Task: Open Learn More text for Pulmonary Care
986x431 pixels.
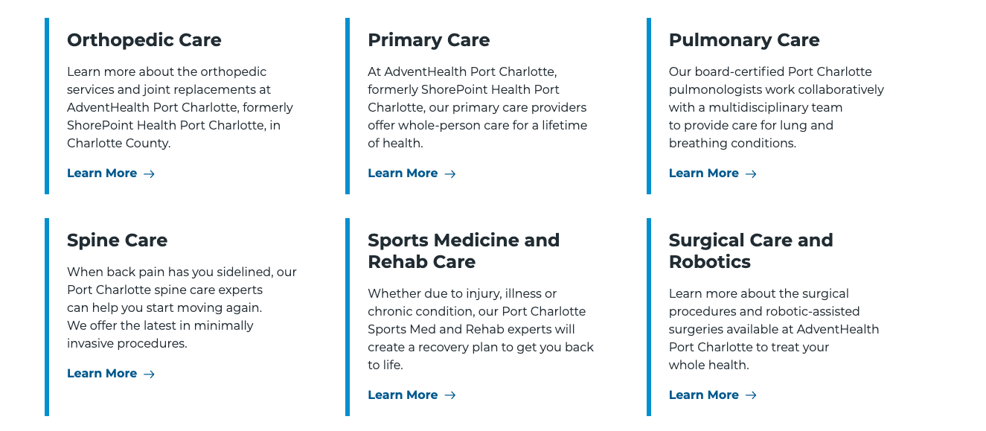Action: coord(703,173)
